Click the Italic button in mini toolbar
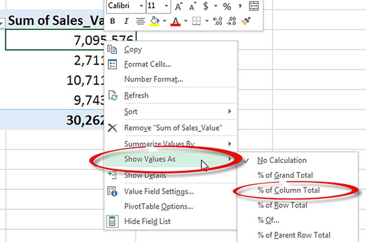366x242 pixels. (126, 21)
